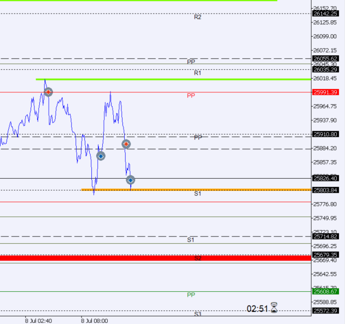This screenshot has width=345, height=324.
Task: Click the 26142.25 price tag
Action: tap(325, 14)
